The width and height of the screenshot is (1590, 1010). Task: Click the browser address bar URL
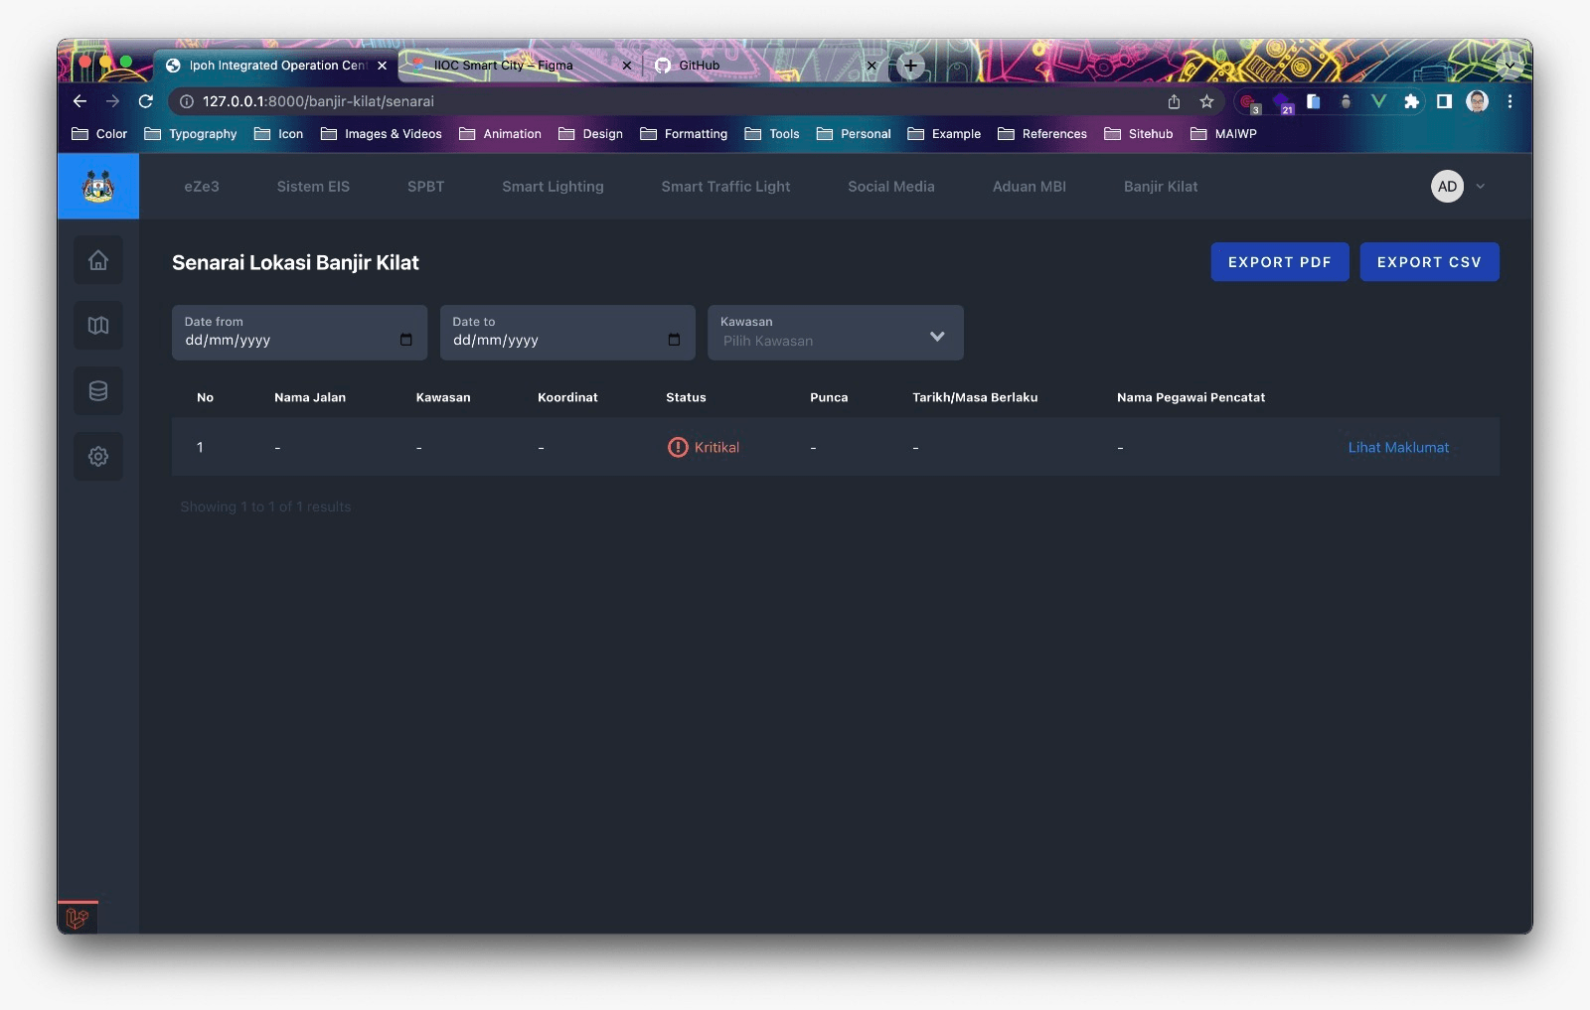[318, 101]
